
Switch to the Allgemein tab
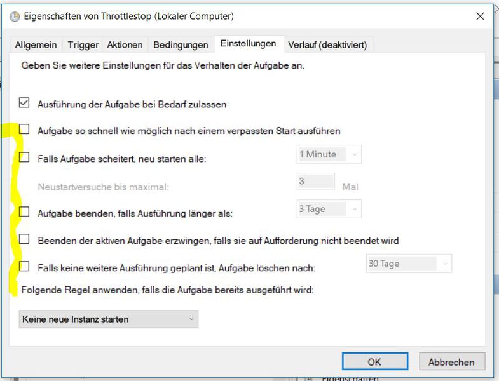coord(36,45)
